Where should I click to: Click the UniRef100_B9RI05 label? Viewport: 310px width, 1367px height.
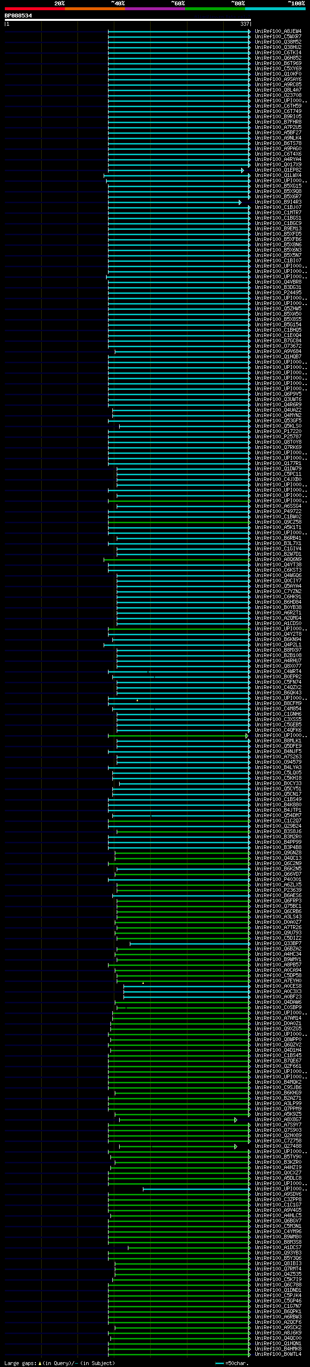pyautogui.click(x=278, y=117)
